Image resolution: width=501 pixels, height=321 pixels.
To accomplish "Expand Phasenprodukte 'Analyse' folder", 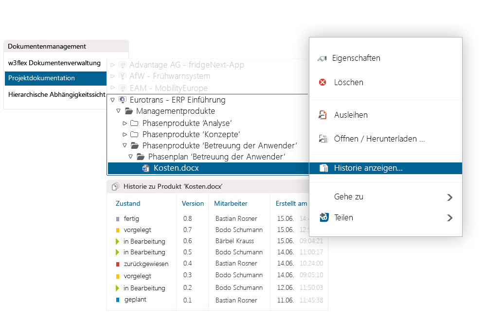I will click(125, 123).
